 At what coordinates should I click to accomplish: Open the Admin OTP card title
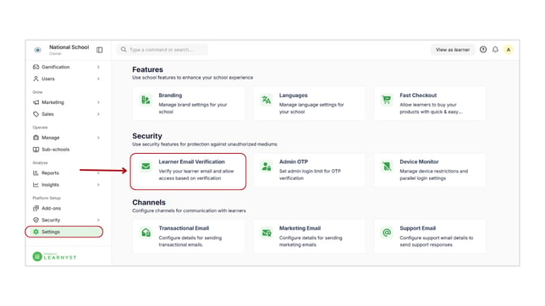294,161
